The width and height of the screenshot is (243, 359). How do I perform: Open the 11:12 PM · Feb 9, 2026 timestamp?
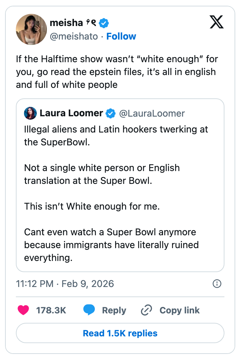(65, 283)
